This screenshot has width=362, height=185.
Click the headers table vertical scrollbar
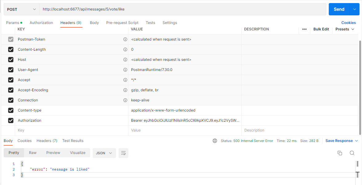click(x=360, y=88)
